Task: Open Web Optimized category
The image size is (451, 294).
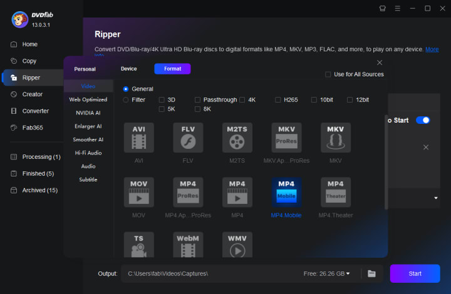Action: tap(88, 99)
